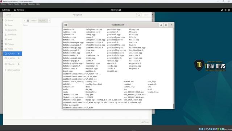Click the volume icon in top bar

click(225, 10)
